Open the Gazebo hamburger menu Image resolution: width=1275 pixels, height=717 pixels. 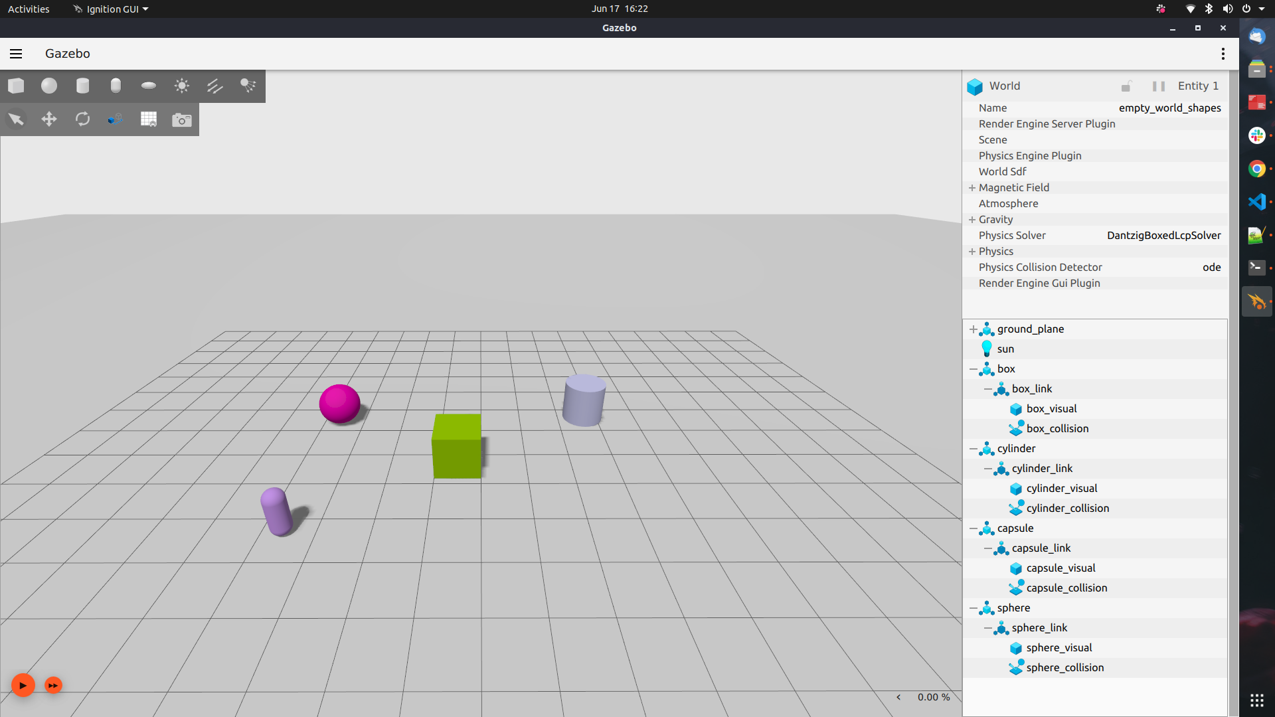coord(15,54)
